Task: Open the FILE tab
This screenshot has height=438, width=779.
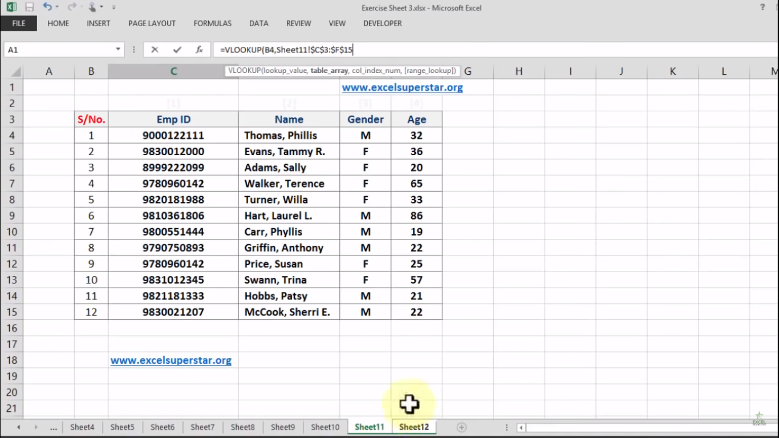Action: [x=19, y=23]
